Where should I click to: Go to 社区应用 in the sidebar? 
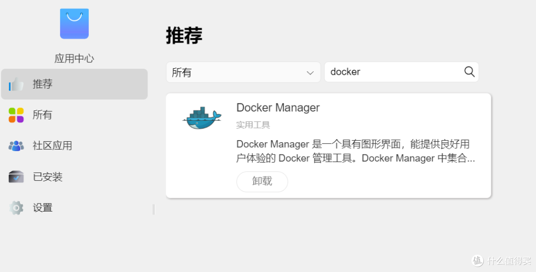click(74, 146)
